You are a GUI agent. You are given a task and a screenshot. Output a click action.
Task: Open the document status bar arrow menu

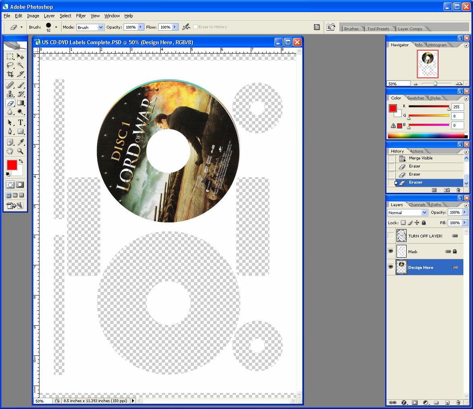pyautogui.click(x=133, y=401)
